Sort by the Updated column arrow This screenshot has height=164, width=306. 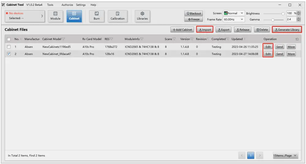click(x=244, y=39)
